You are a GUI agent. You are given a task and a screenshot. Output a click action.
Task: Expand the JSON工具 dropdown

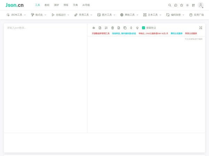[16, 15]
